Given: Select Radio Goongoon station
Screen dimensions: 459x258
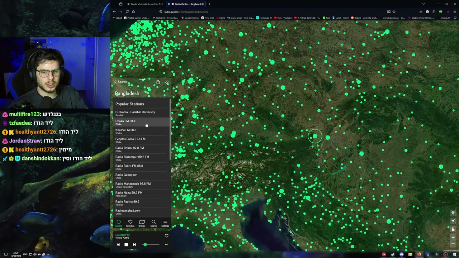Looking at the screenshot, I should (141, 176).
